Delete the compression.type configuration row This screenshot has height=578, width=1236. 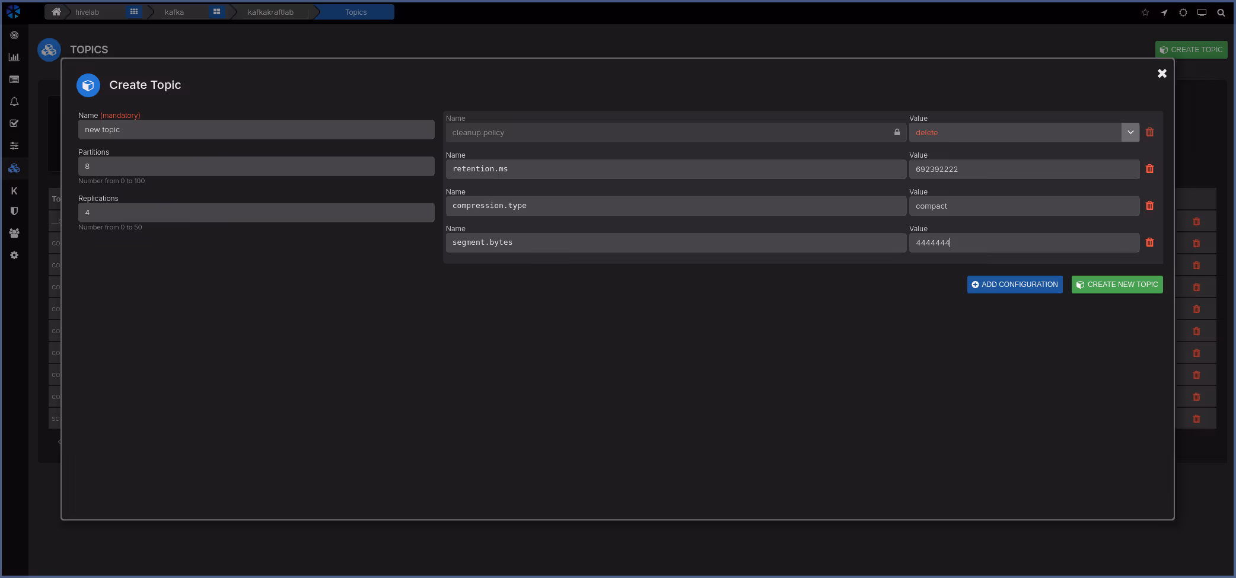1149,206
